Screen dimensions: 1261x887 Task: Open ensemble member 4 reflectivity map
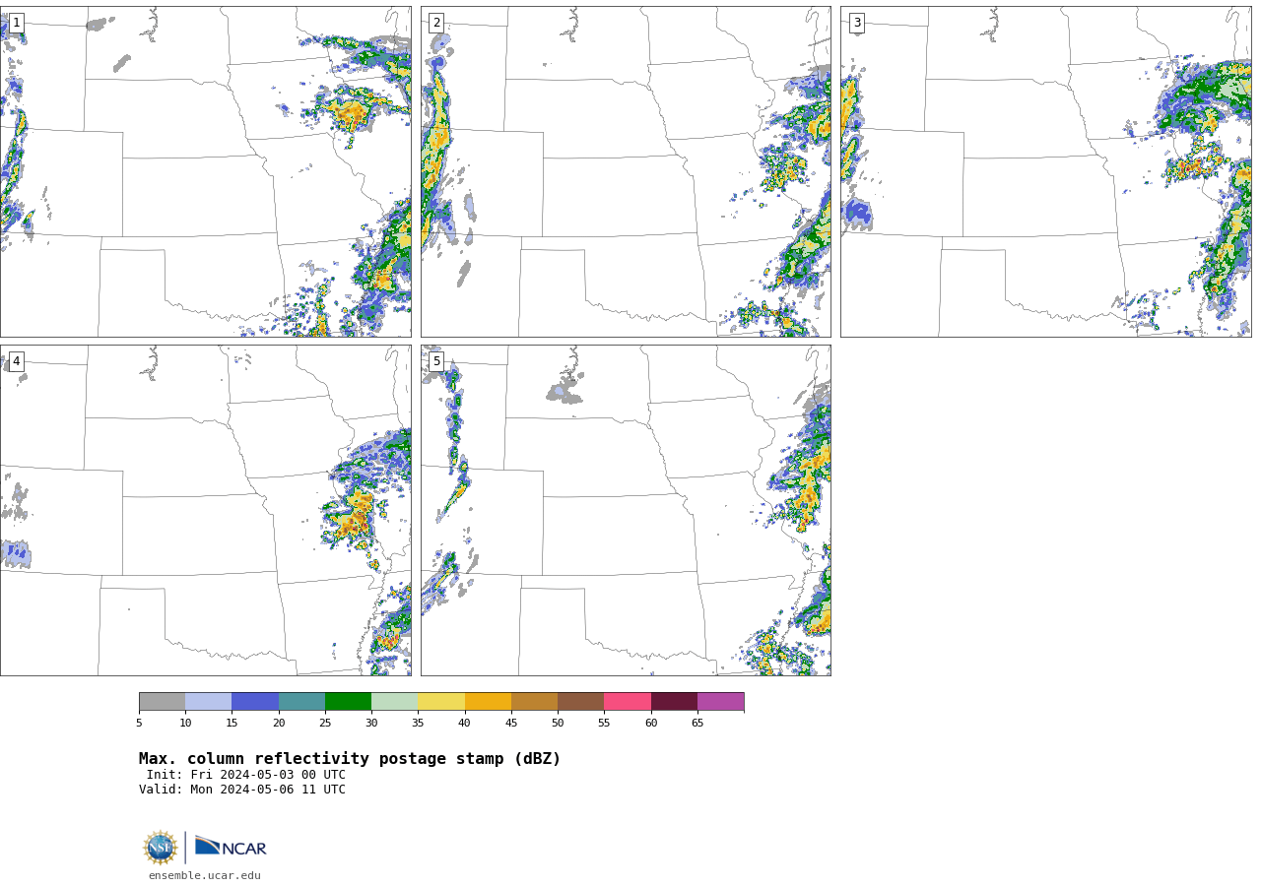(206, 510)
